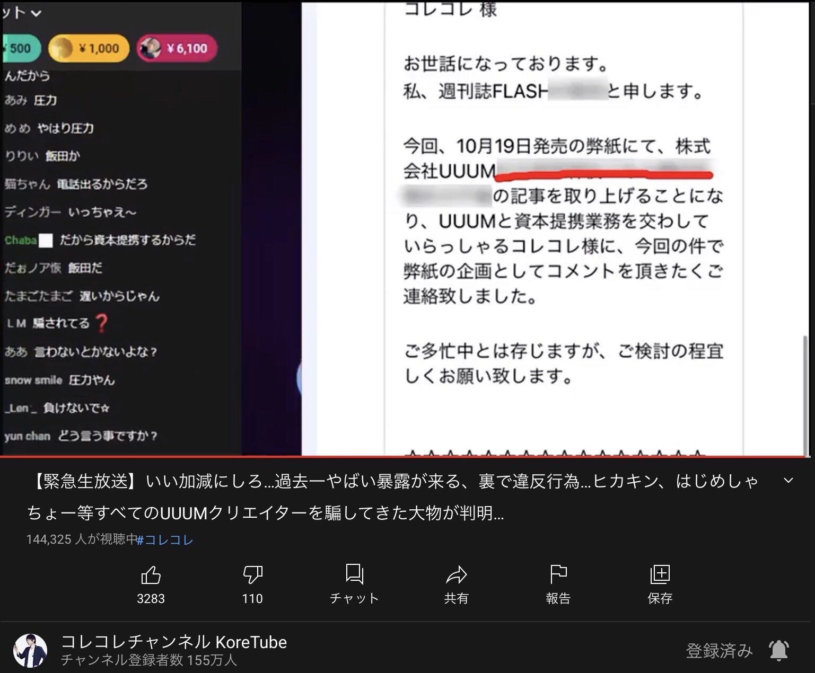Viewport: 815px width, 673px height.
Task: Select chat message 'snow smile 圧力やん'
Action: click(x=60, y=380)
